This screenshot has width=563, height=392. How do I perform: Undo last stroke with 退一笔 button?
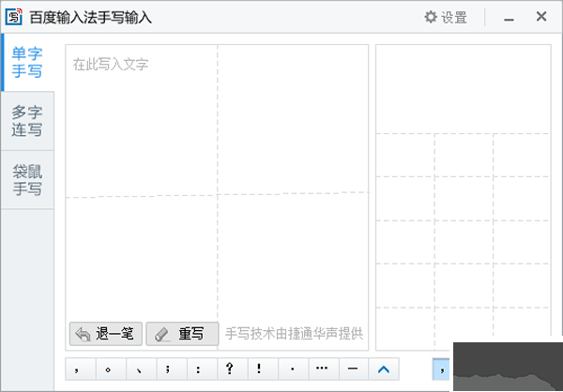pyautogui.click(x=105, y=334)
